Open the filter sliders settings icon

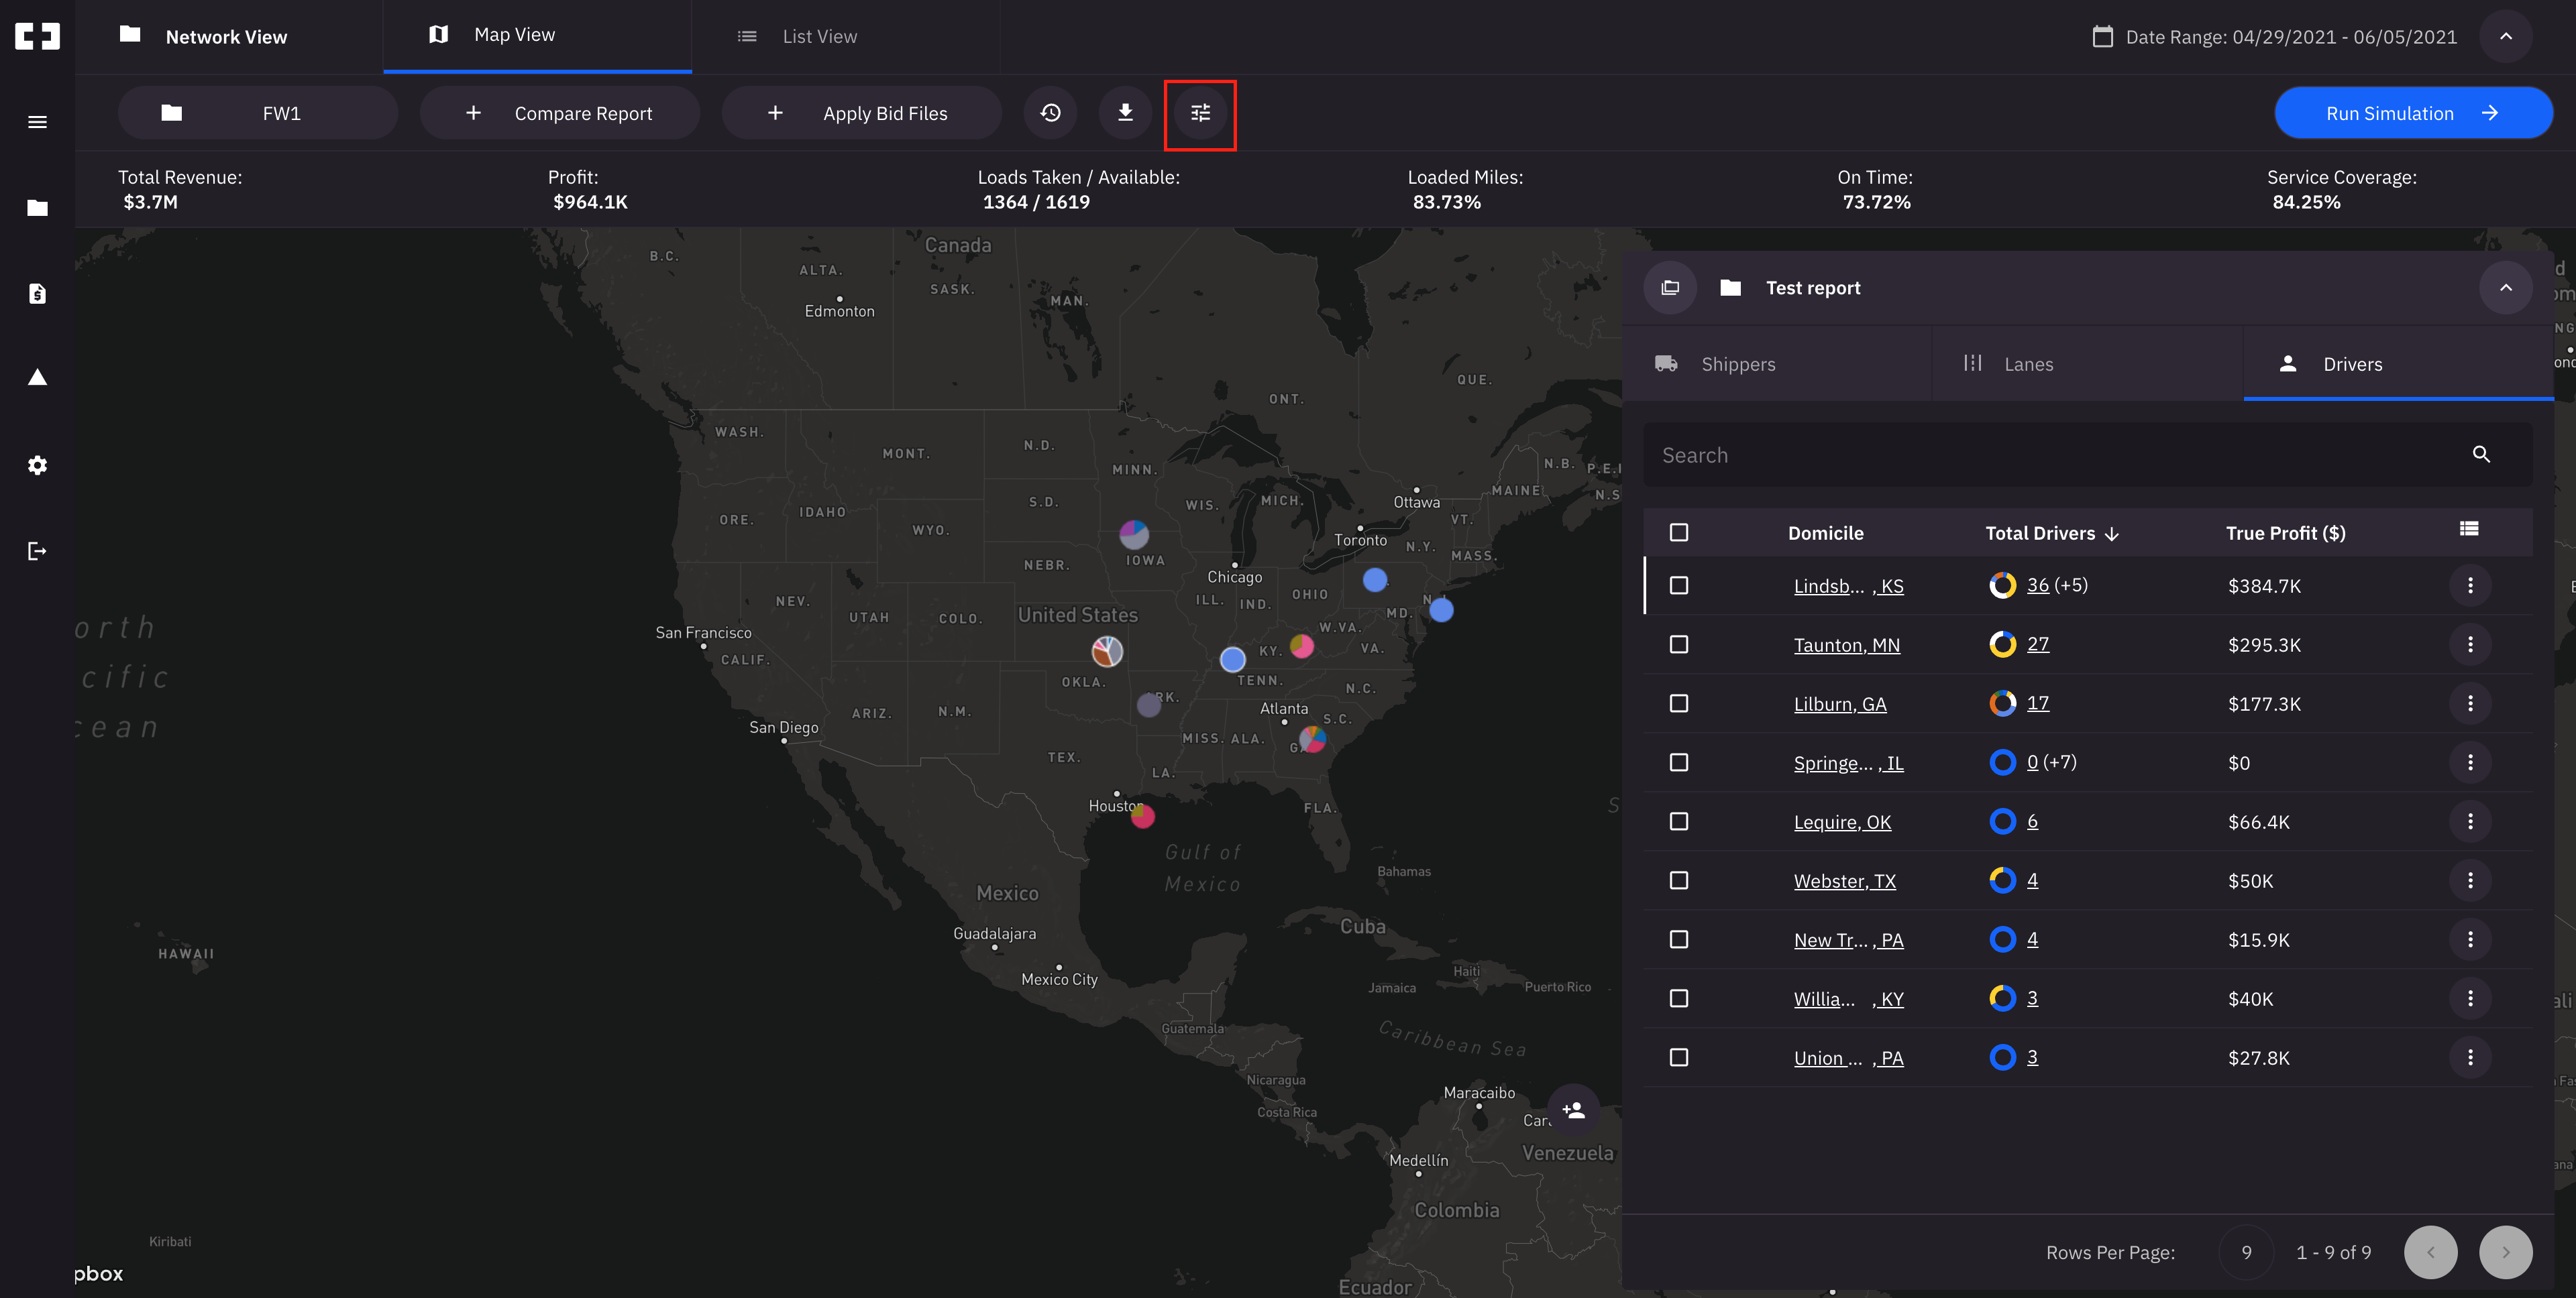point(1200,114)
